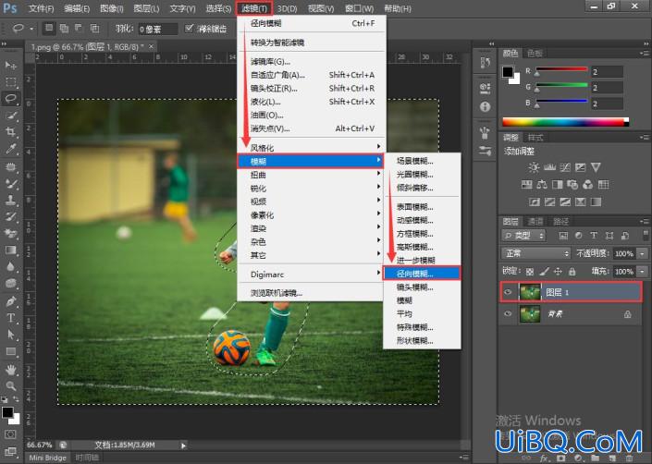Select the Zoom magnifier tool
The height and width of the screenshot is (464, 652).
point(11,385)
